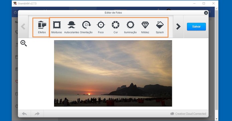This screenshot has height=121, width=232.
Task: Redo the last edit
Action: [37, 114]
